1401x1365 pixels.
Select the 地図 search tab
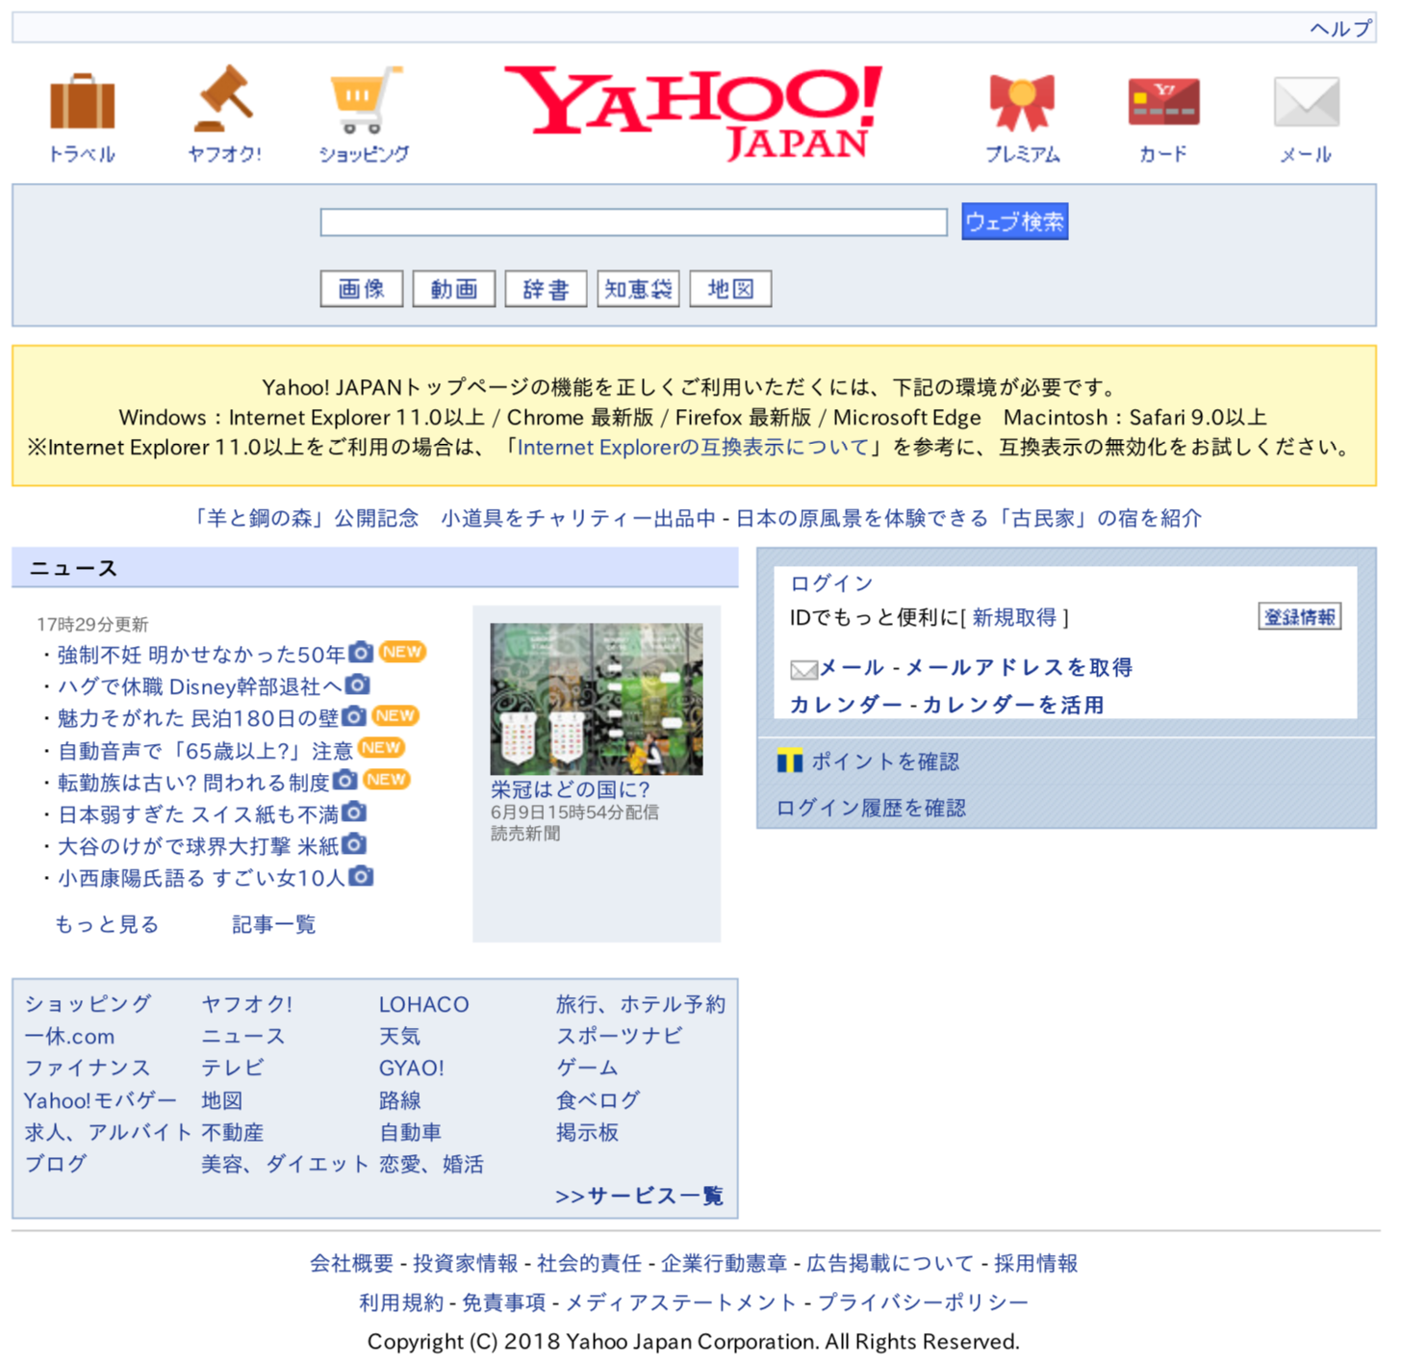731,289
